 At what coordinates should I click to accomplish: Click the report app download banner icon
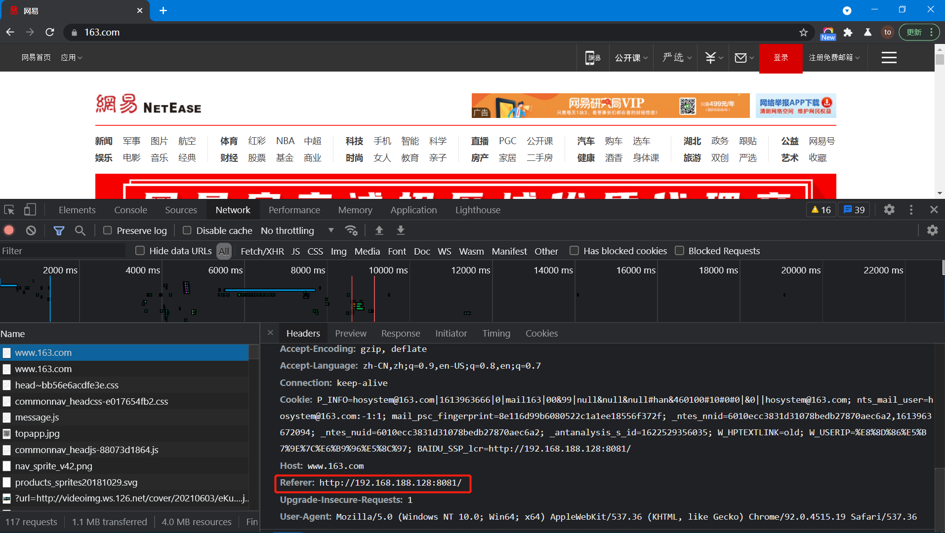tap(796, 106)
